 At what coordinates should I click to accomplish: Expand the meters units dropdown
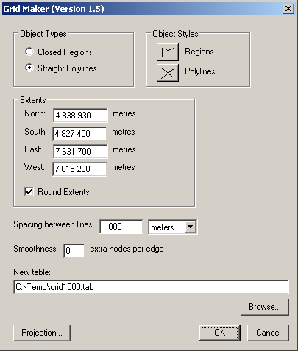(191, 227)
